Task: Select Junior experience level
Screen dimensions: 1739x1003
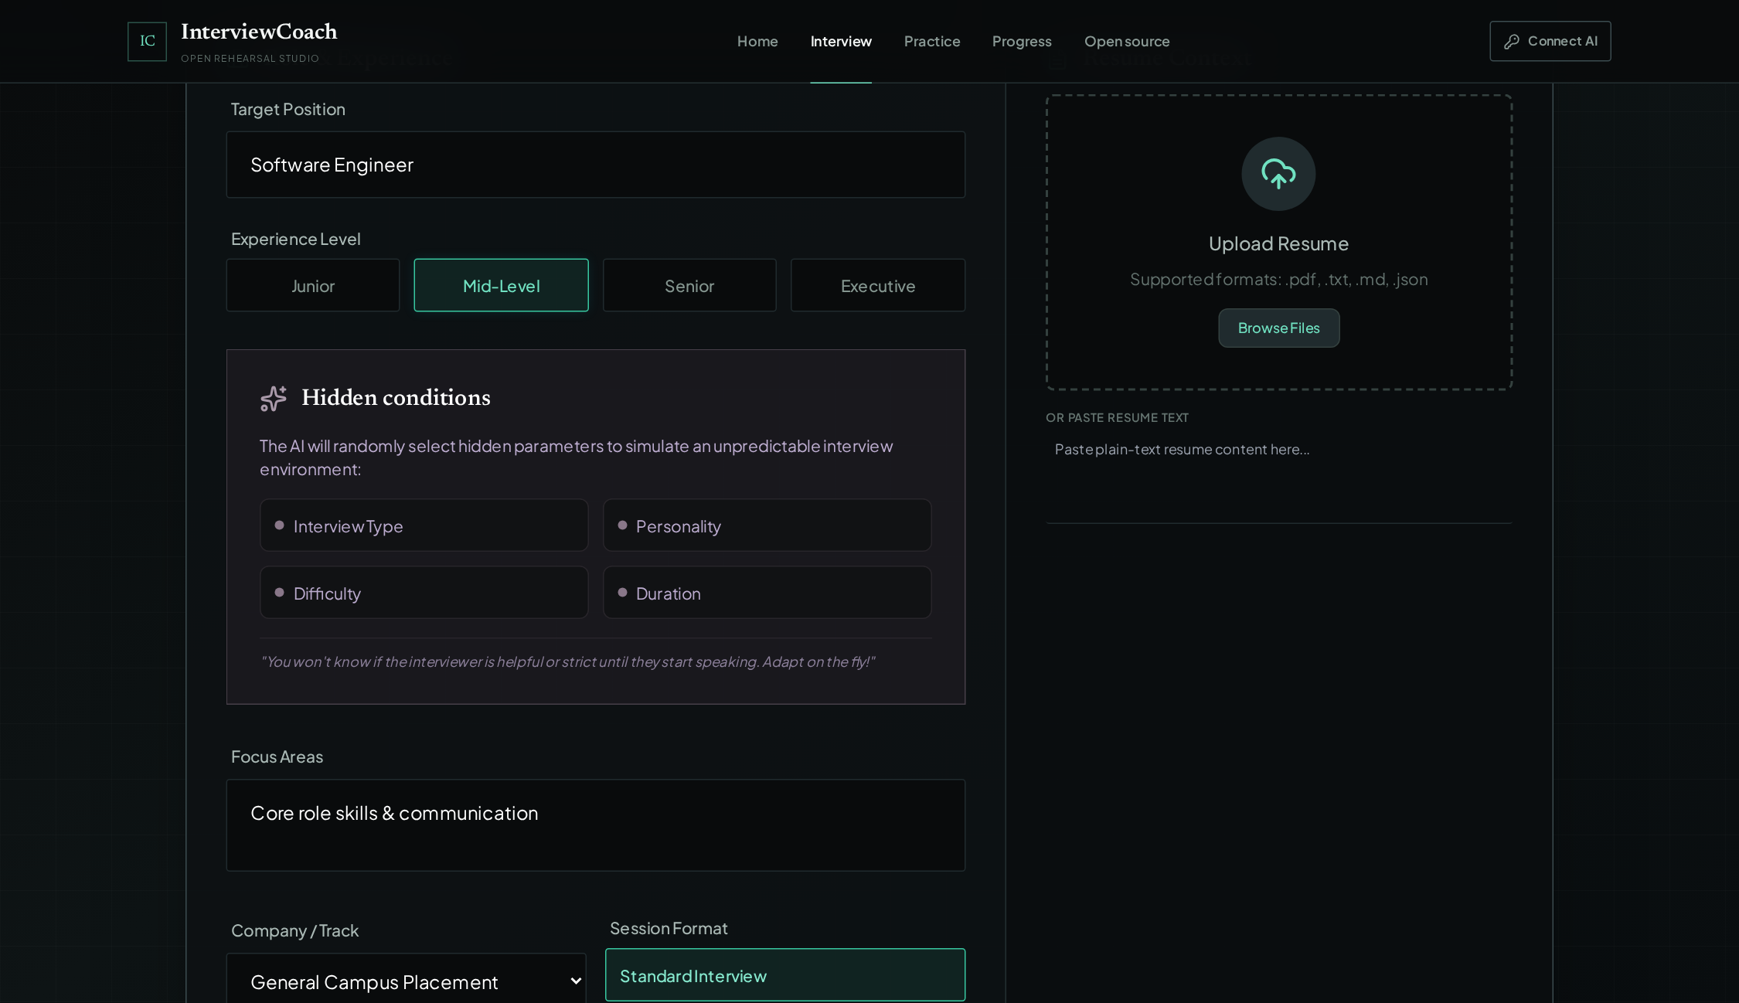Action: click(313, 285)
